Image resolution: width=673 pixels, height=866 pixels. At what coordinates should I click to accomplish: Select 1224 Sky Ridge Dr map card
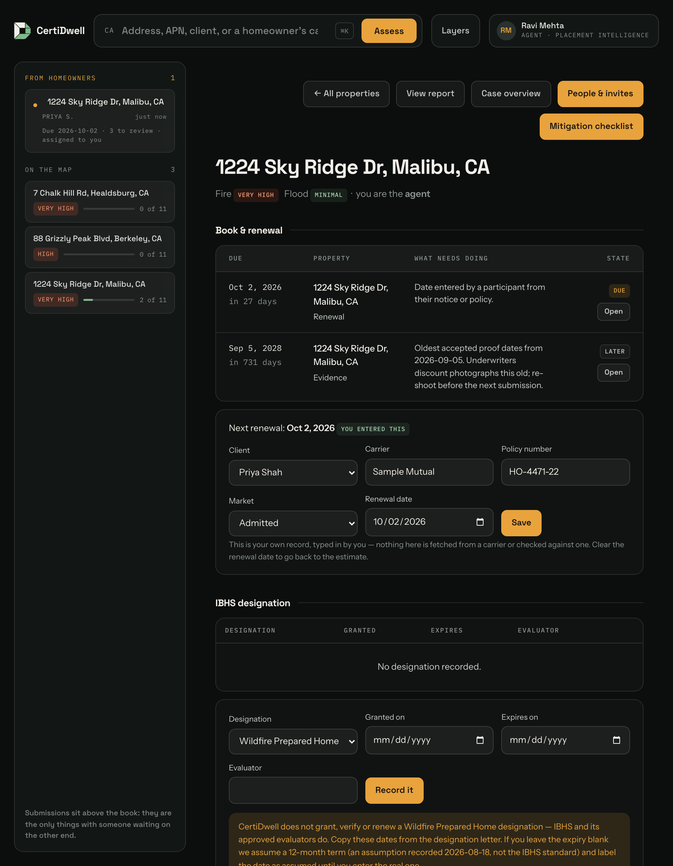[100, 293]
